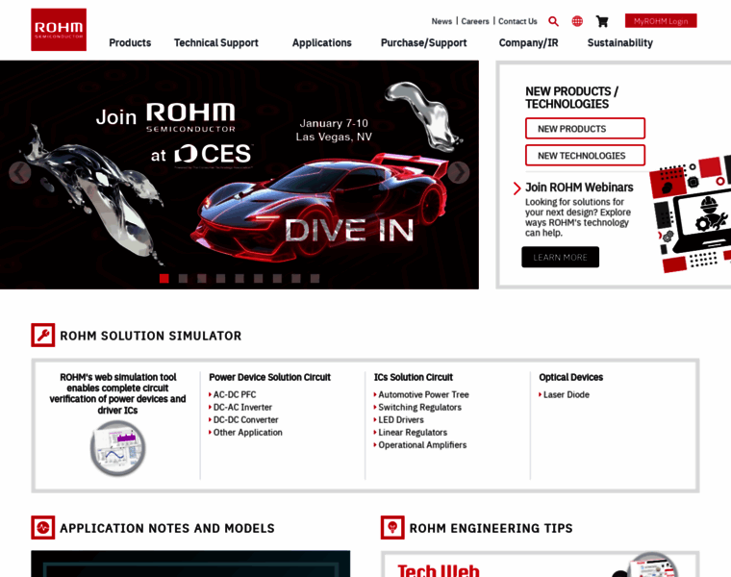Click the Optical Devices heading
The image size is (731, 577).
[570, 377]
